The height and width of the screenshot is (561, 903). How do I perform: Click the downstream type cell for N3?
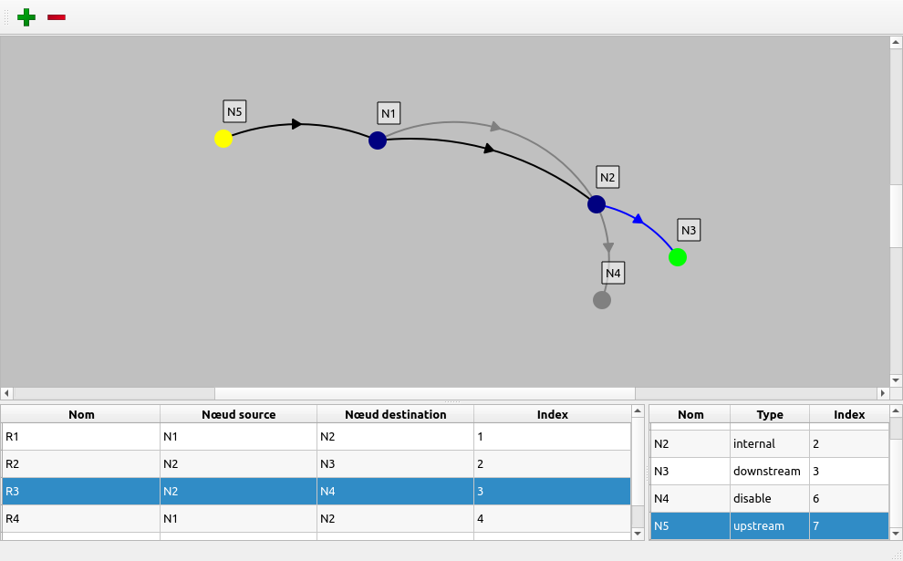click(769, 471)
